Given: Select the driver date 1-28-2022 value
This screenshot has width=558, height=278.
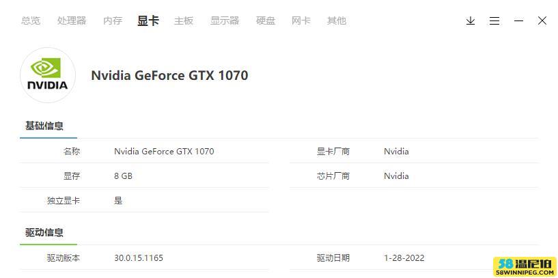Looking at the screenshot, I should (404, 258).
